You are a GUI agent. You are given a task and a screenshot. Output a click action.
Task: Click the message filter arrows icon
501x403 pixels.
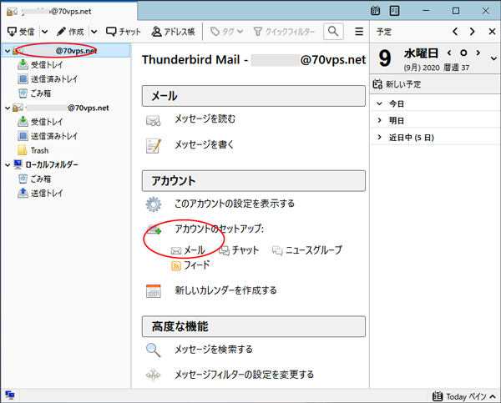(x=154, y=375)
